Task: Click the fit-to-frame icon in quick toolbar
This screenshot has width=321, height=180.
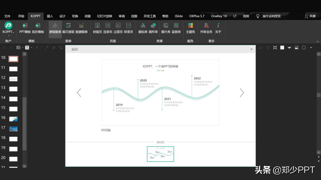Action: tap(275, 47)
